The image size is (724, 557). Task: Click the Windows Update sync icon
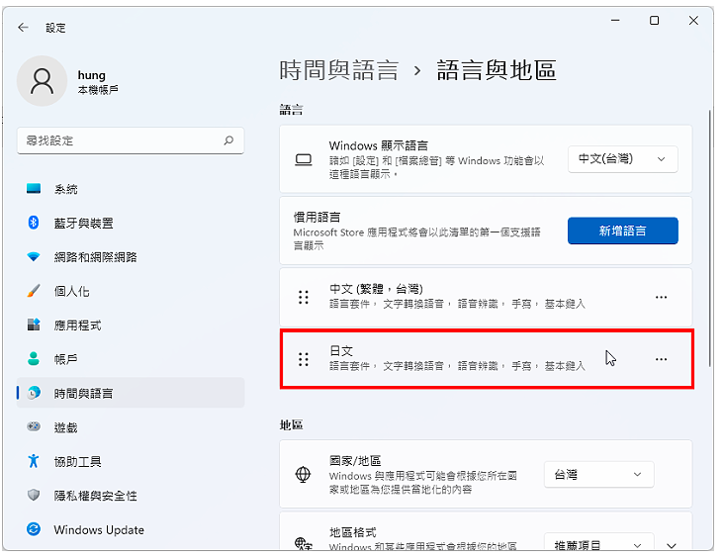click(x=34, y=529)
